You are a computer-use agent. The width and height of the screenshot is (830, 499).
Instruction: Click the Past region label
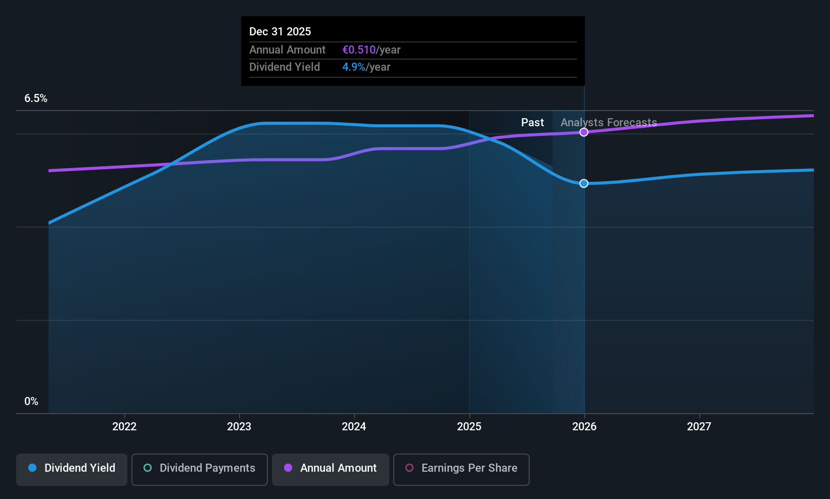click(x=532, y=123)
